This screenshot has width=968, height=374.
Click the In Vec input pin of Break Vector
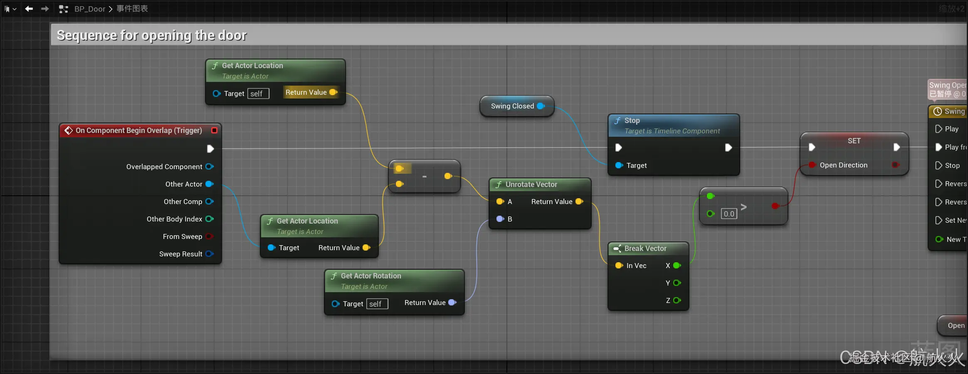point(619,266)
